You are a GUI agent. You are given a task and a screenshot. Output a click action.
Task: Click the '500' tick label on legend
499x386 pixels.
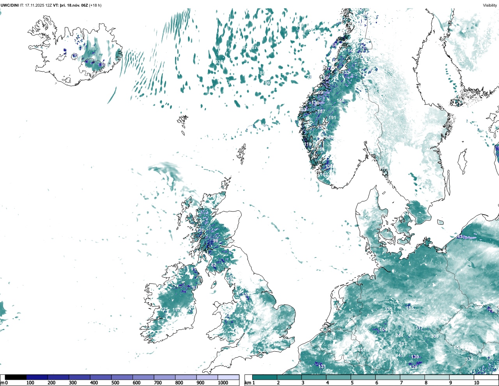coord(115,383)
